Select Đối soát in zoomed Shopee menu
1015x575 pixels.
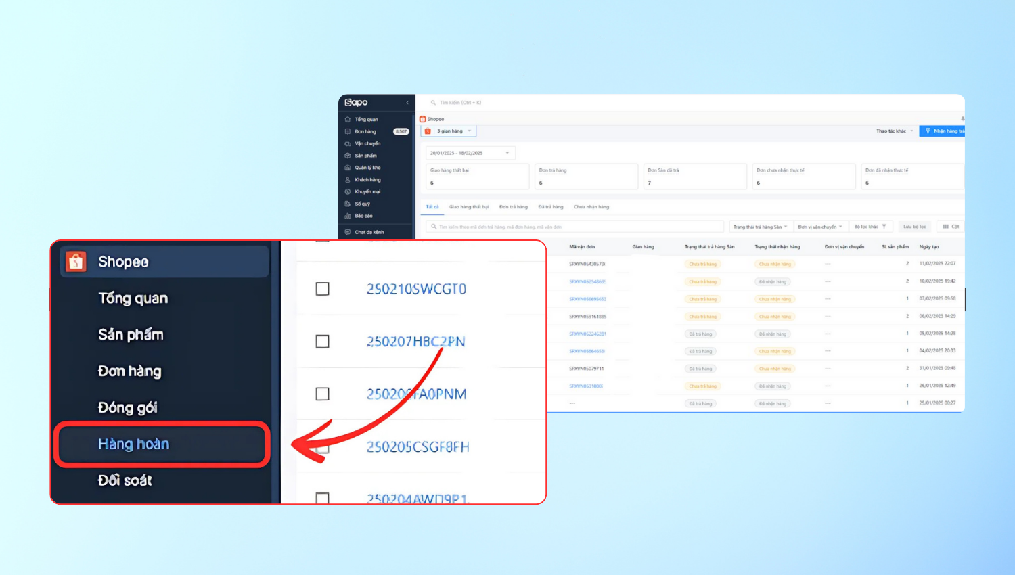(x=125, y=480)
